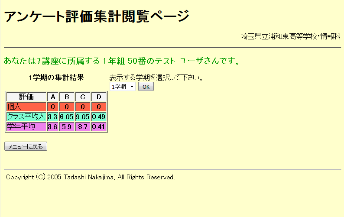The height and width of the screenshot is (217, 344).
Task: Click the green クラス平均 row label
Action: (x=26, y=117)
